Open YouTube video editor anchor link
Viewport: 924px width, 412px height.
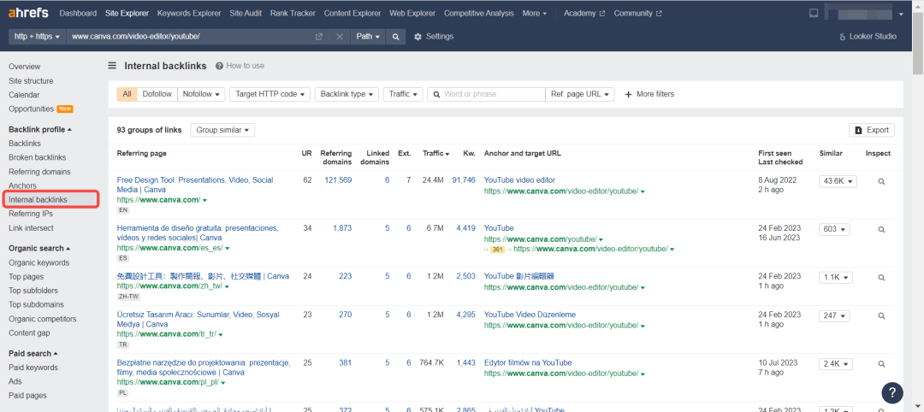point(520,180)
